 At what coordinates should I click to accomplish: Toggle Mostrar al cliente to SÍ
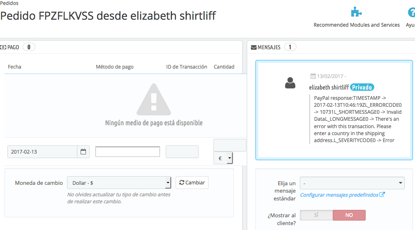(316, 215)
